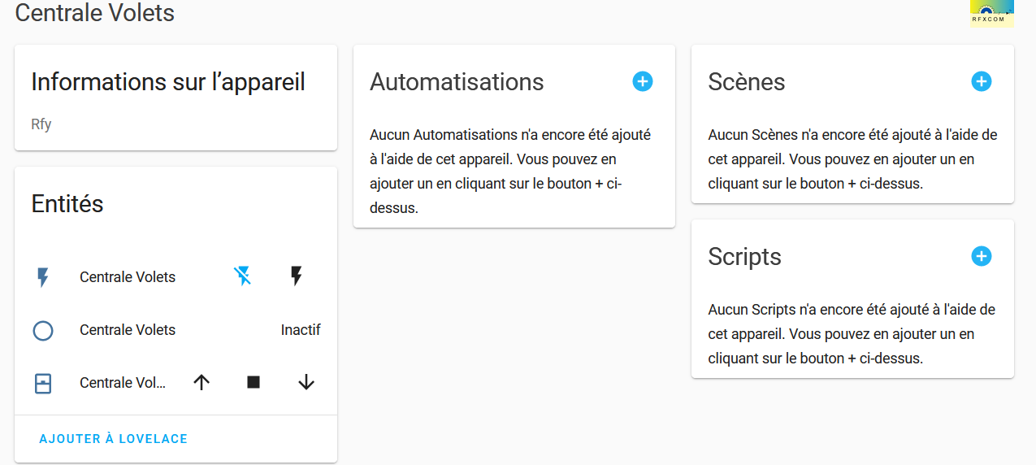Image resolution: width=1036 pixels, height=465 pixels.
Task: Open the Centrale Volets entity showing Inactif
Action: pos(128,330)
